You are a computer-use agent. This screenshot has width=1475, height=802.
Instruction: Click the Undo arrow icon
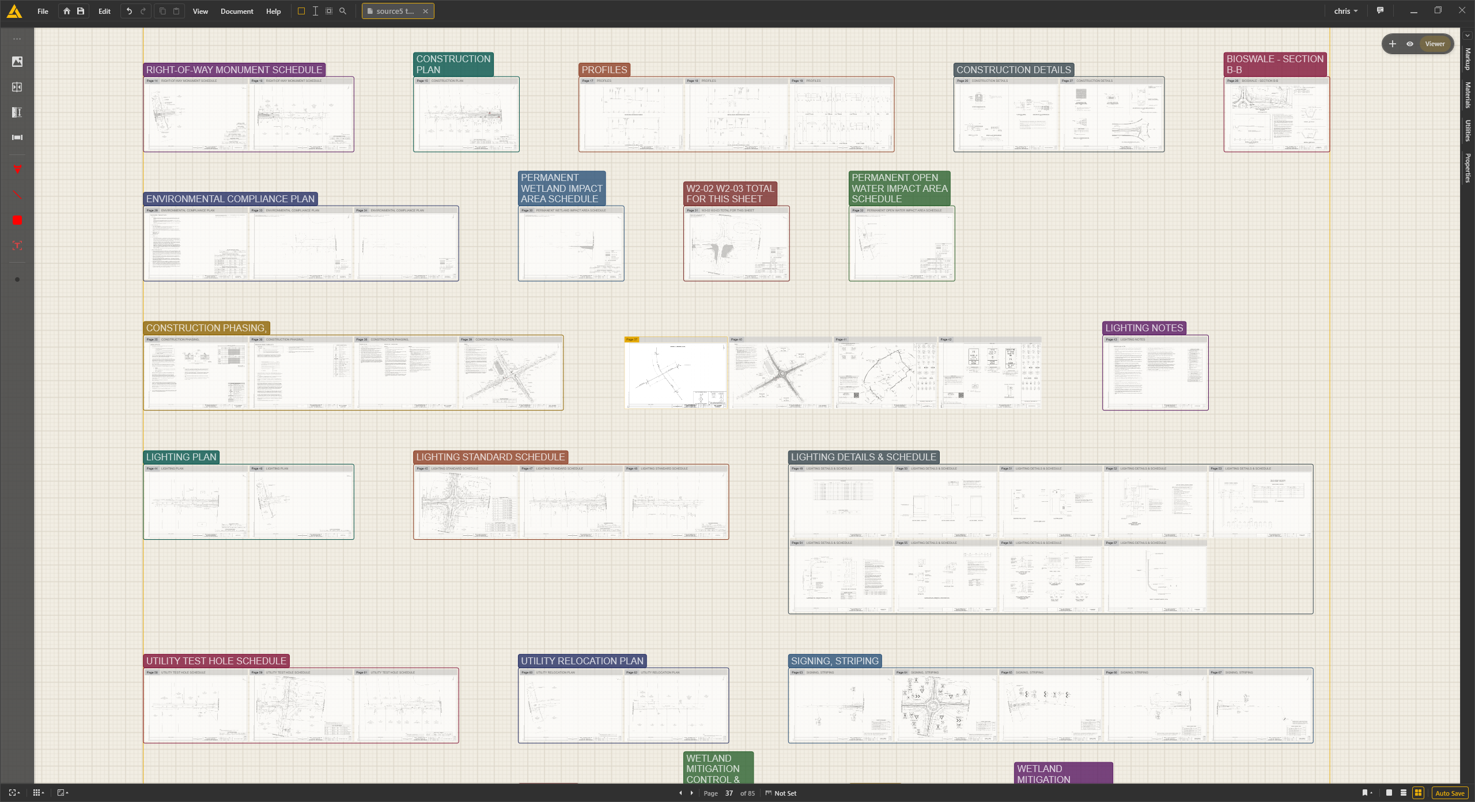point(129,11)
